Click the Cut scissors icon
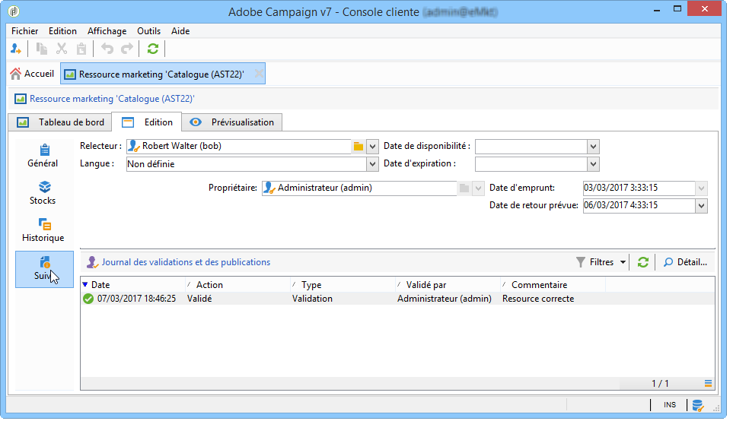 click(62, 49)
